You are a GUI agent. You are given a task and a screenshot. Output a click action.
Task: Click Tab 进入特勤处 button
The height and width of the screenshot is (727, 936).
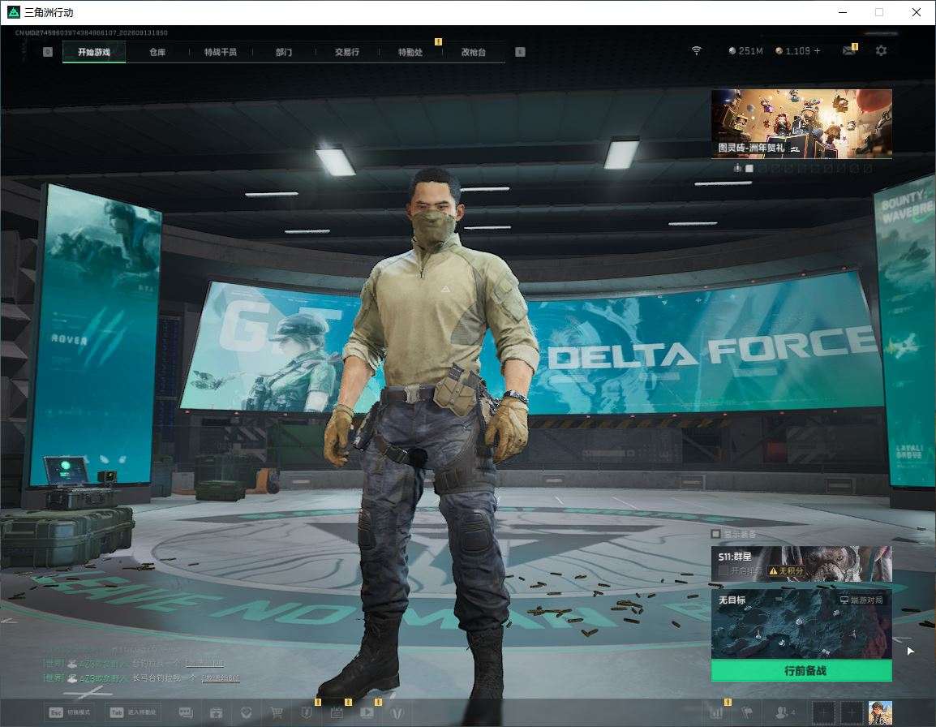tap(132, 712)
